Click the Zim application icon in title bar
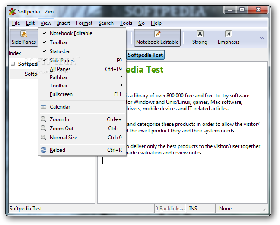Screen dimensions: 280x225 pyautogui.click(x=12, y=12)
